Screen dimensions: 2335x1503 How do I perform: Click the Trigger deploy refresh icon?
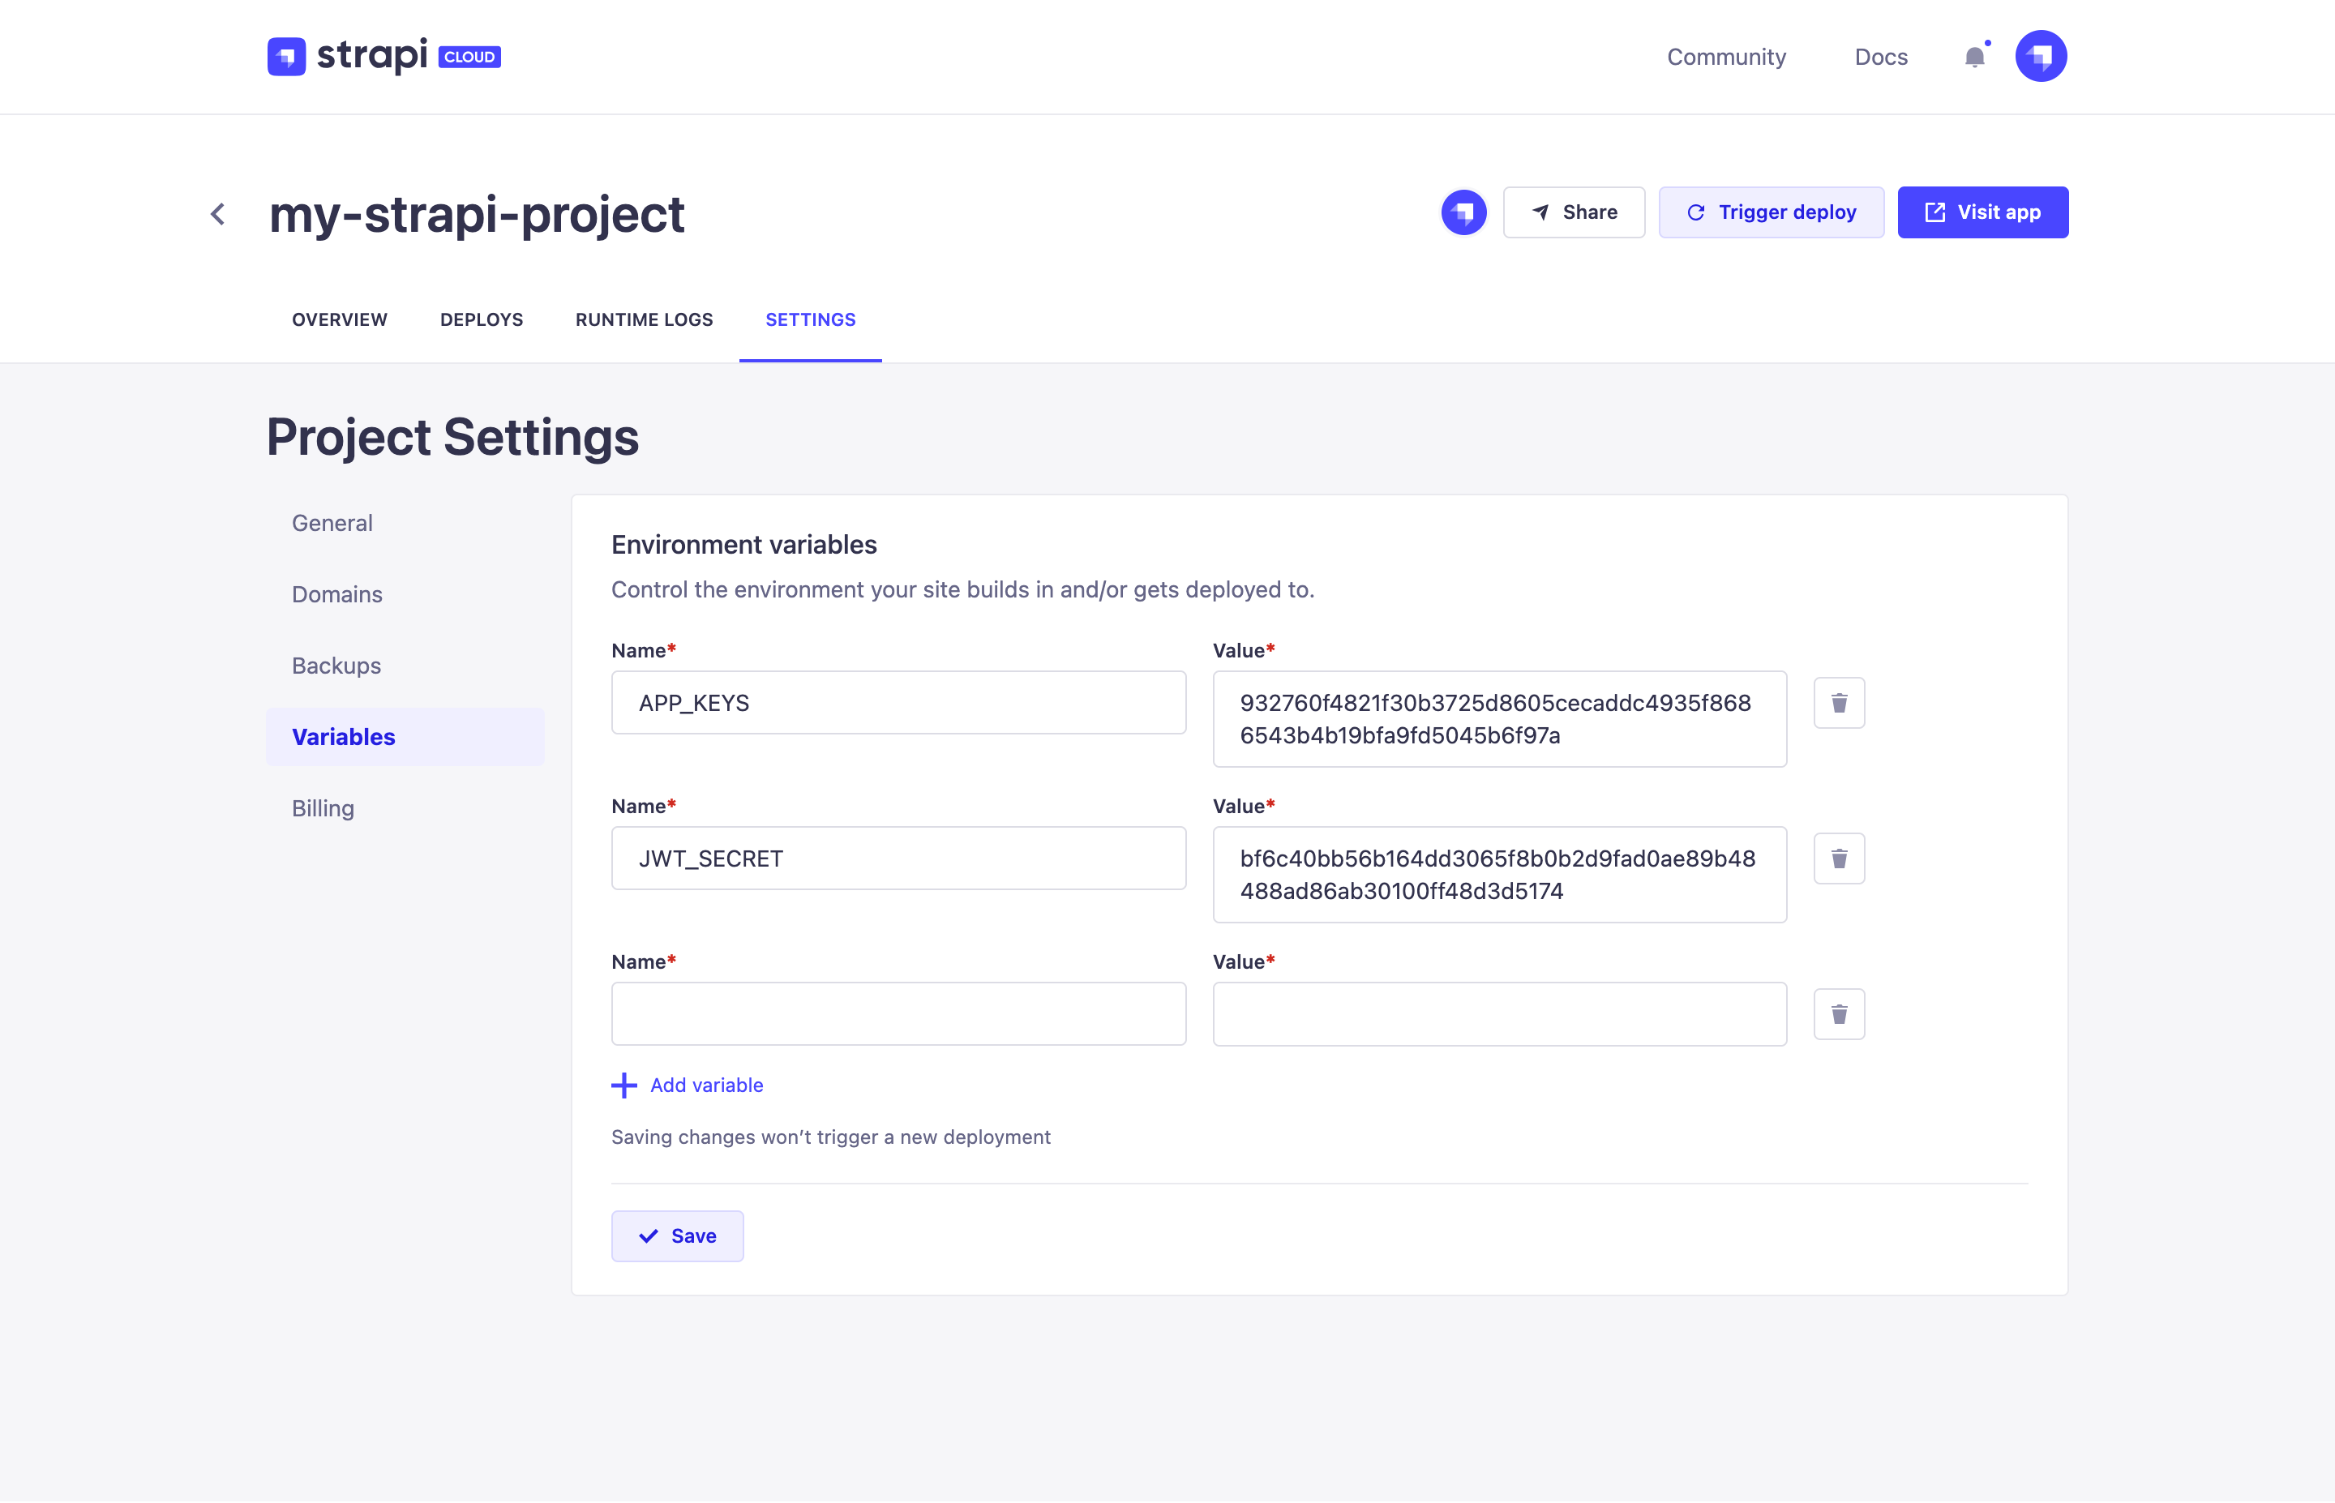1694,211
